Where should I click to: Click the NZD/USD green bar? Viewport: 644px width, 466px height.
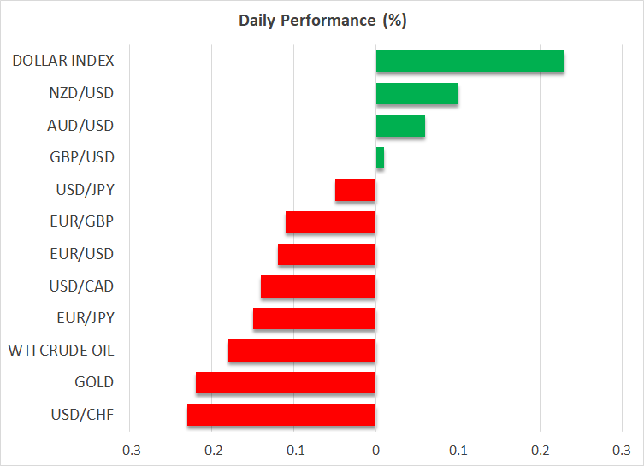(x=417, y=93)
